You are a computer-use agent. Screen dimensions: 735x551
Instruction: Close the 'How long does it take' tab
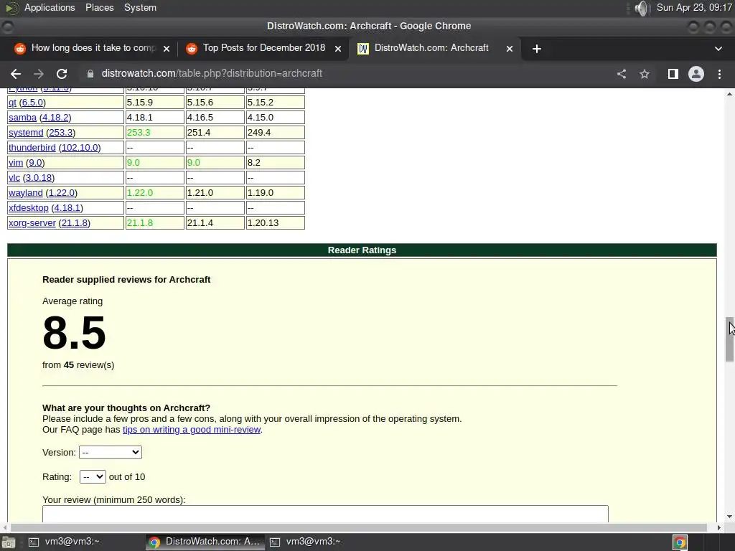coord(166,49)
